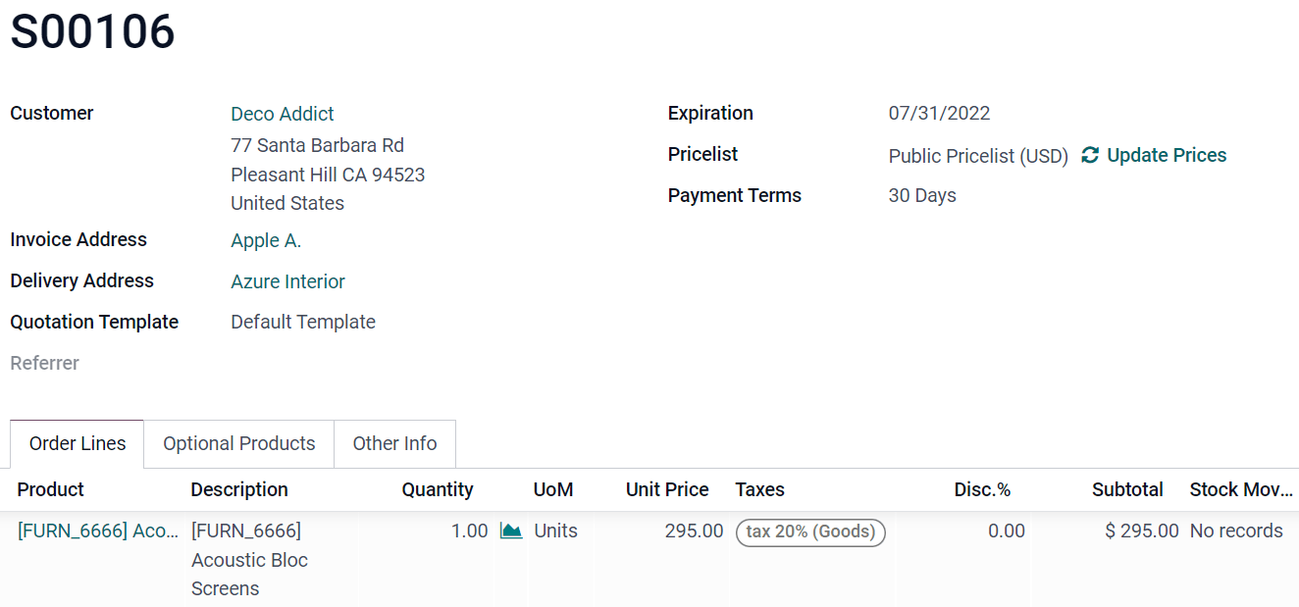
Task: Open the Payment Terms dropdown
Action: click(x=921, y=195)
